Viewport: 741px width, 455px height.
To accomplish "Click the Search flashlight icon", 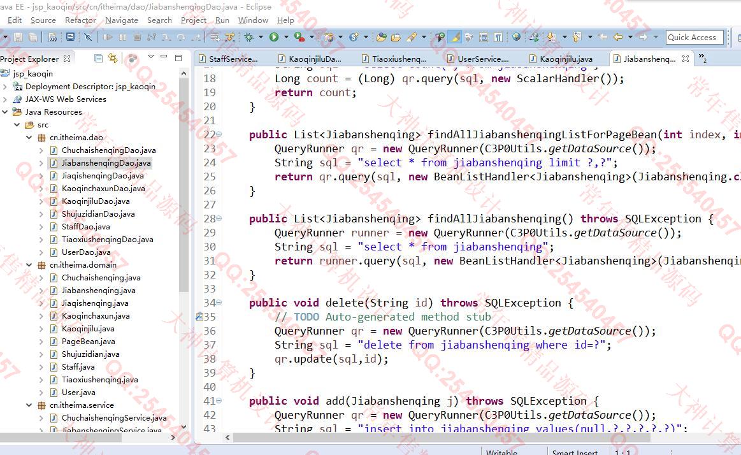I will click(412, 37).
